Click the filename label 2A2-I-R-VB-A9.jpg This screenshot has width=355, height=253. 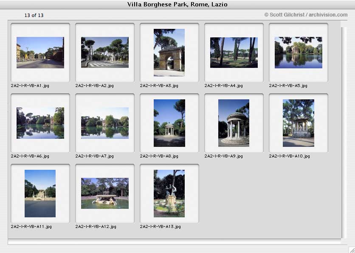223,156
